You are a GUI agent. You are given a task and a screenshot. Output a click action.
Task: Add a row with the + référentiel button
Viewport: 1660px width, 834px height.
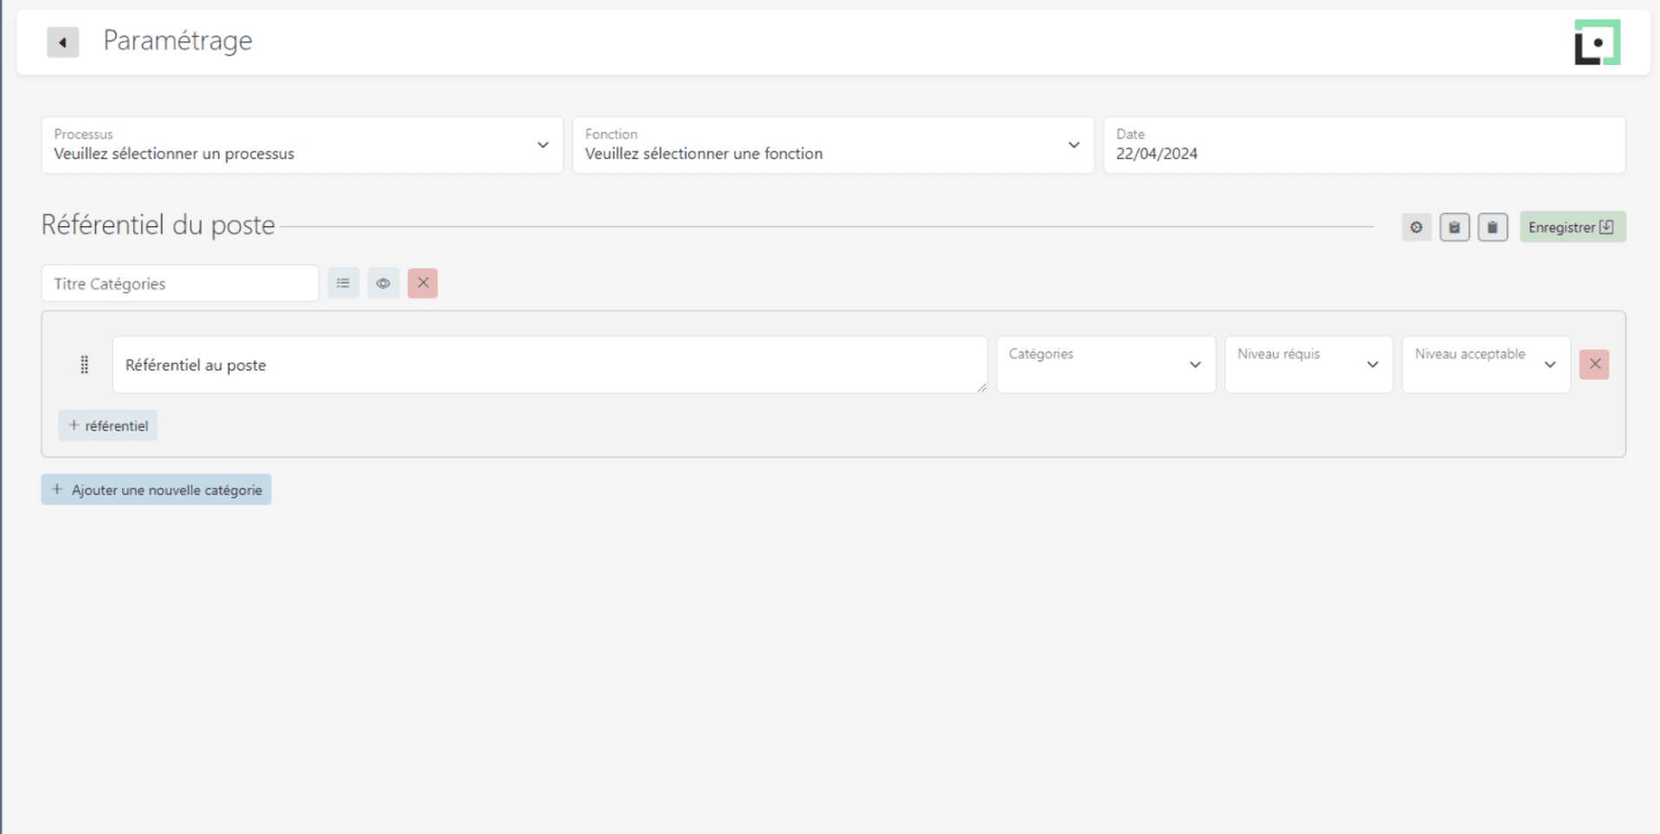(108, 426)
